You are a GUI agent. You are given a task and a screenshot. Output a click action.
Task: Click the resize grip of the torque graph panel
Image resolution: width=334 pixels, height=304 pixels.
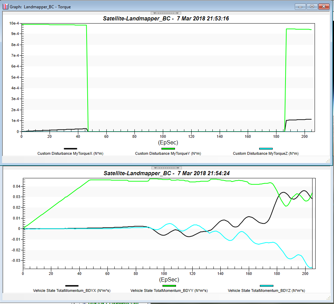pyautogui.click(x=328, y=161)
